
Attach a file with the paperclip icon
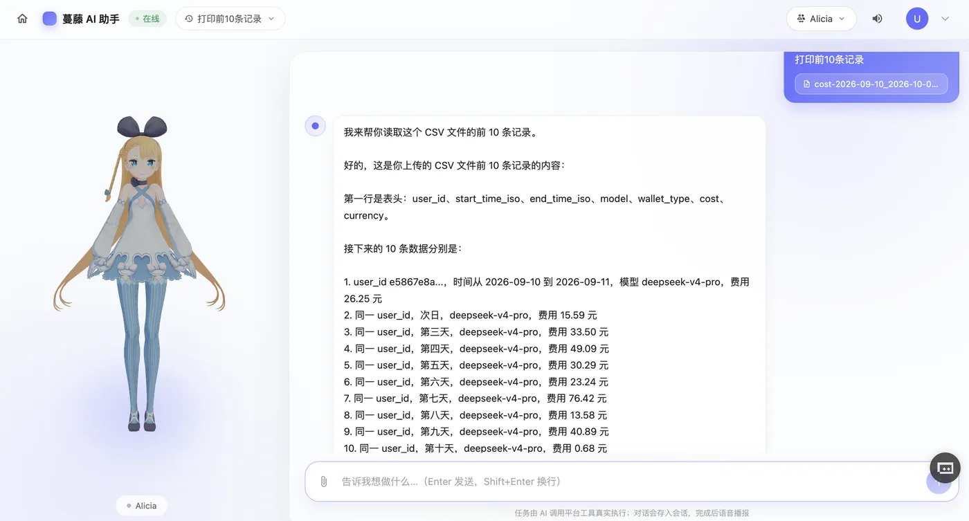[x=323, y=482]
